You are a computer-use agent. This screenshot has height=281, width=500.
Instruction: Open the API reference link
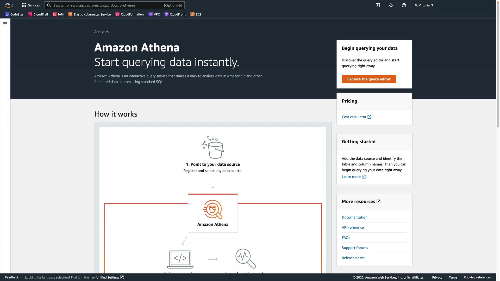(x=353, y=227)
